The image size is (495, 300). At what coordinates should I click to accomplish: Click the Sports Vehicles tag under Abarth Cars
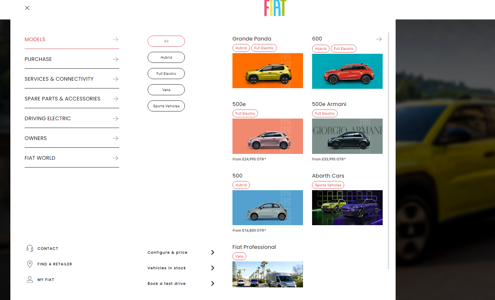(x=328, y=185)
